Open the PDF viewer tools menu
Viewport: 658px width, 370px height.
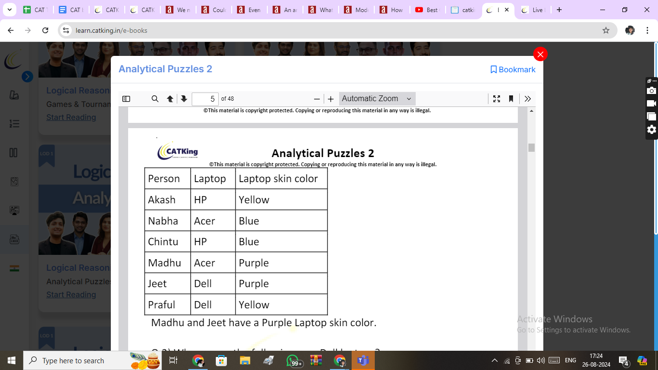[x=528, y=99]
